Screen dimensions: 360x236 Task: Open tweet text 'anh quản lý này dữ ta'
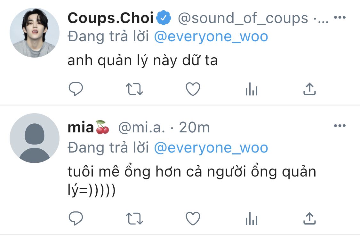[143, 61]
